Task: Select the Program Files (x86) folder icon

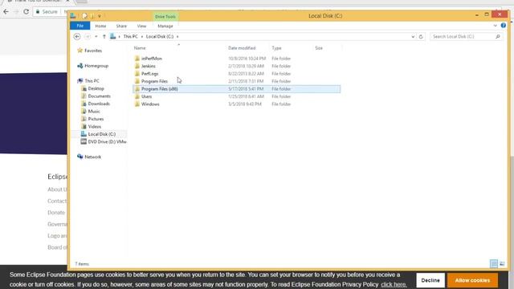Action: coord(137,89)
